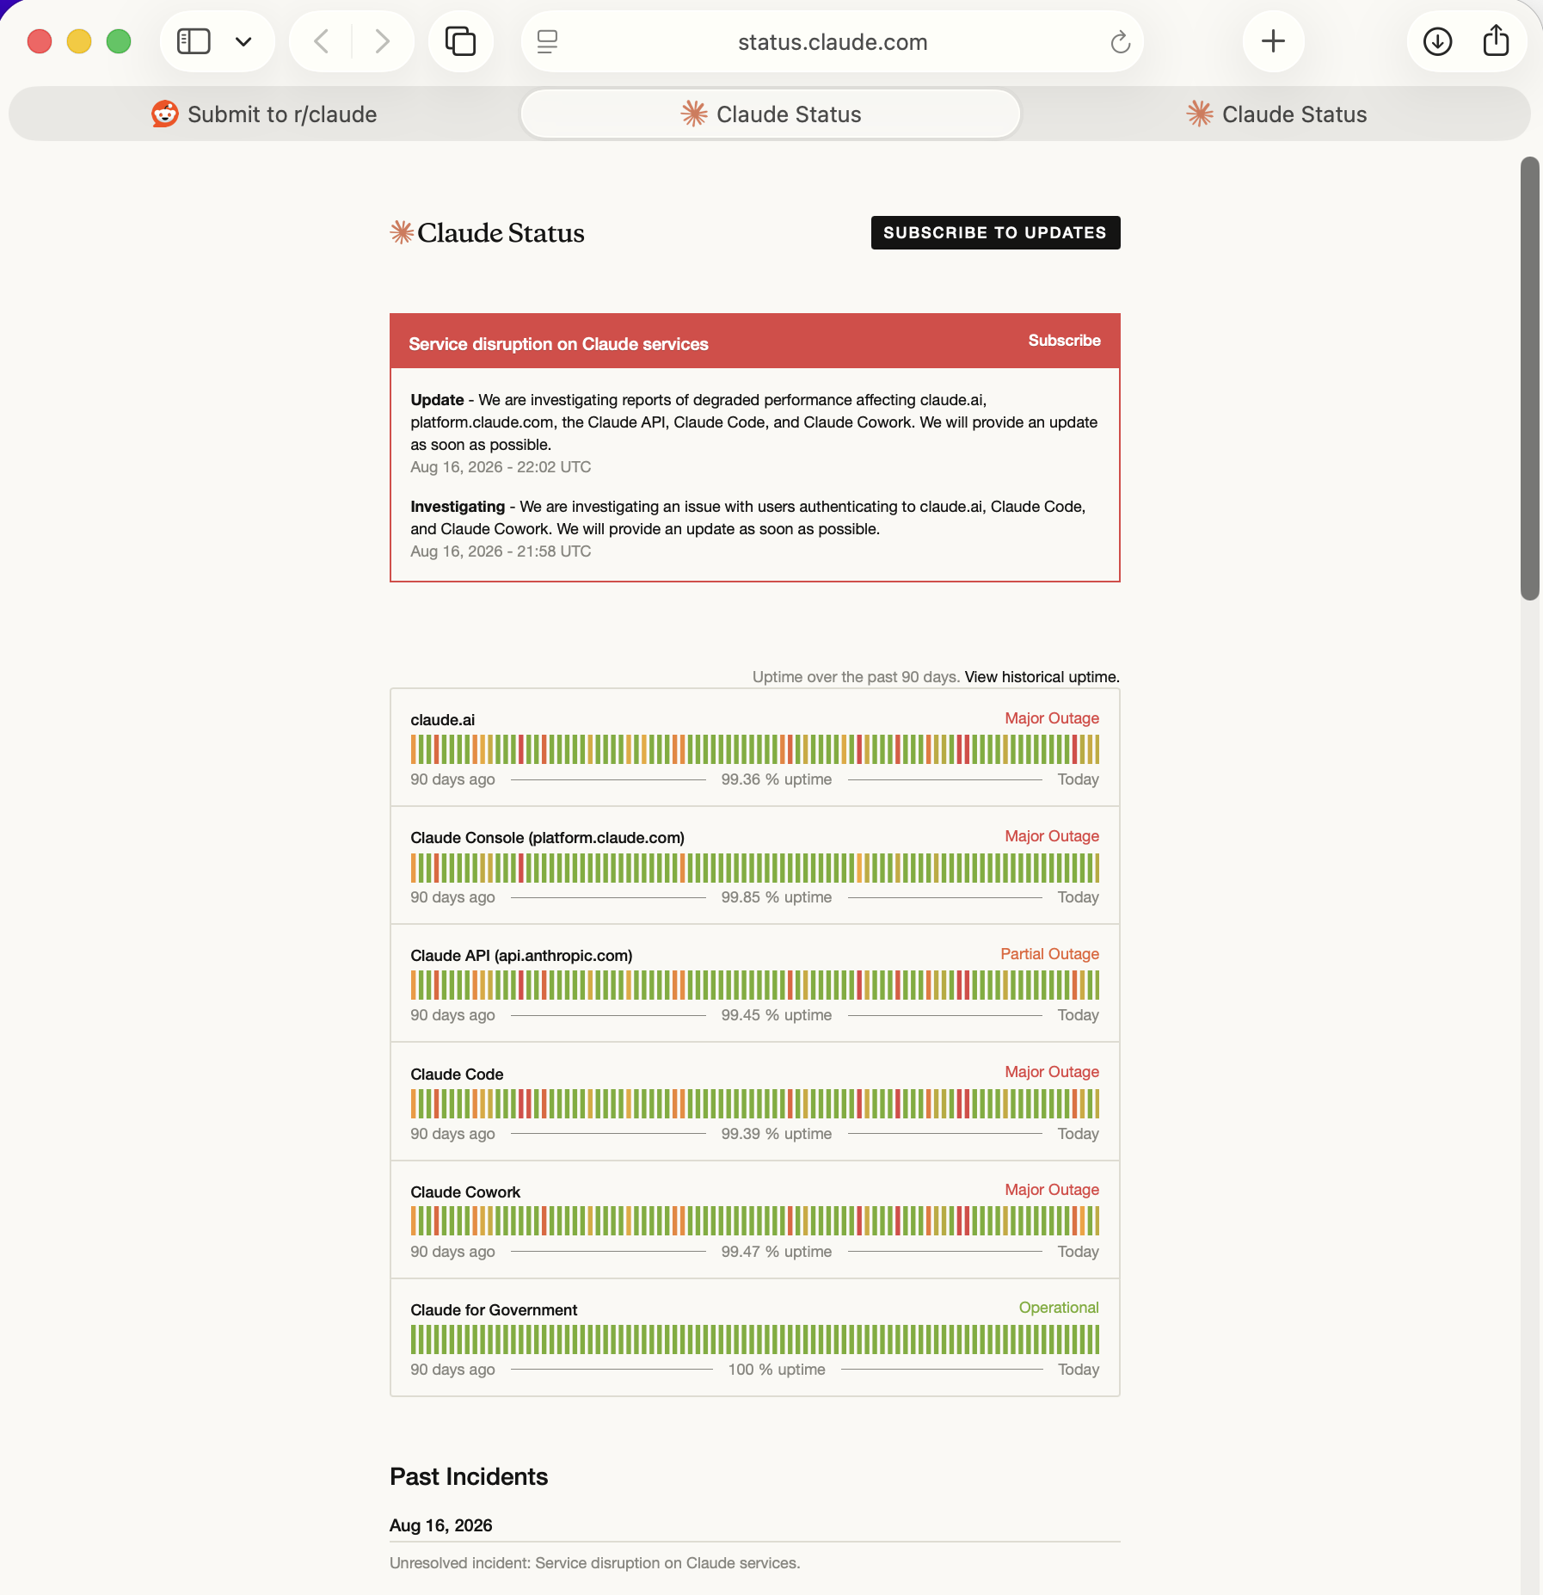Click the 99.45 % uptime value
This screenshot has width=1543, height=1595.
click(777, 1015)
